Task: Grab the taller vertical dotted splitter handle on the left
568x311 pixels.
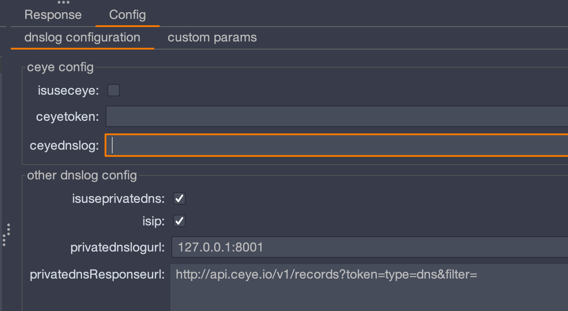Action: [x=9, y=230]
